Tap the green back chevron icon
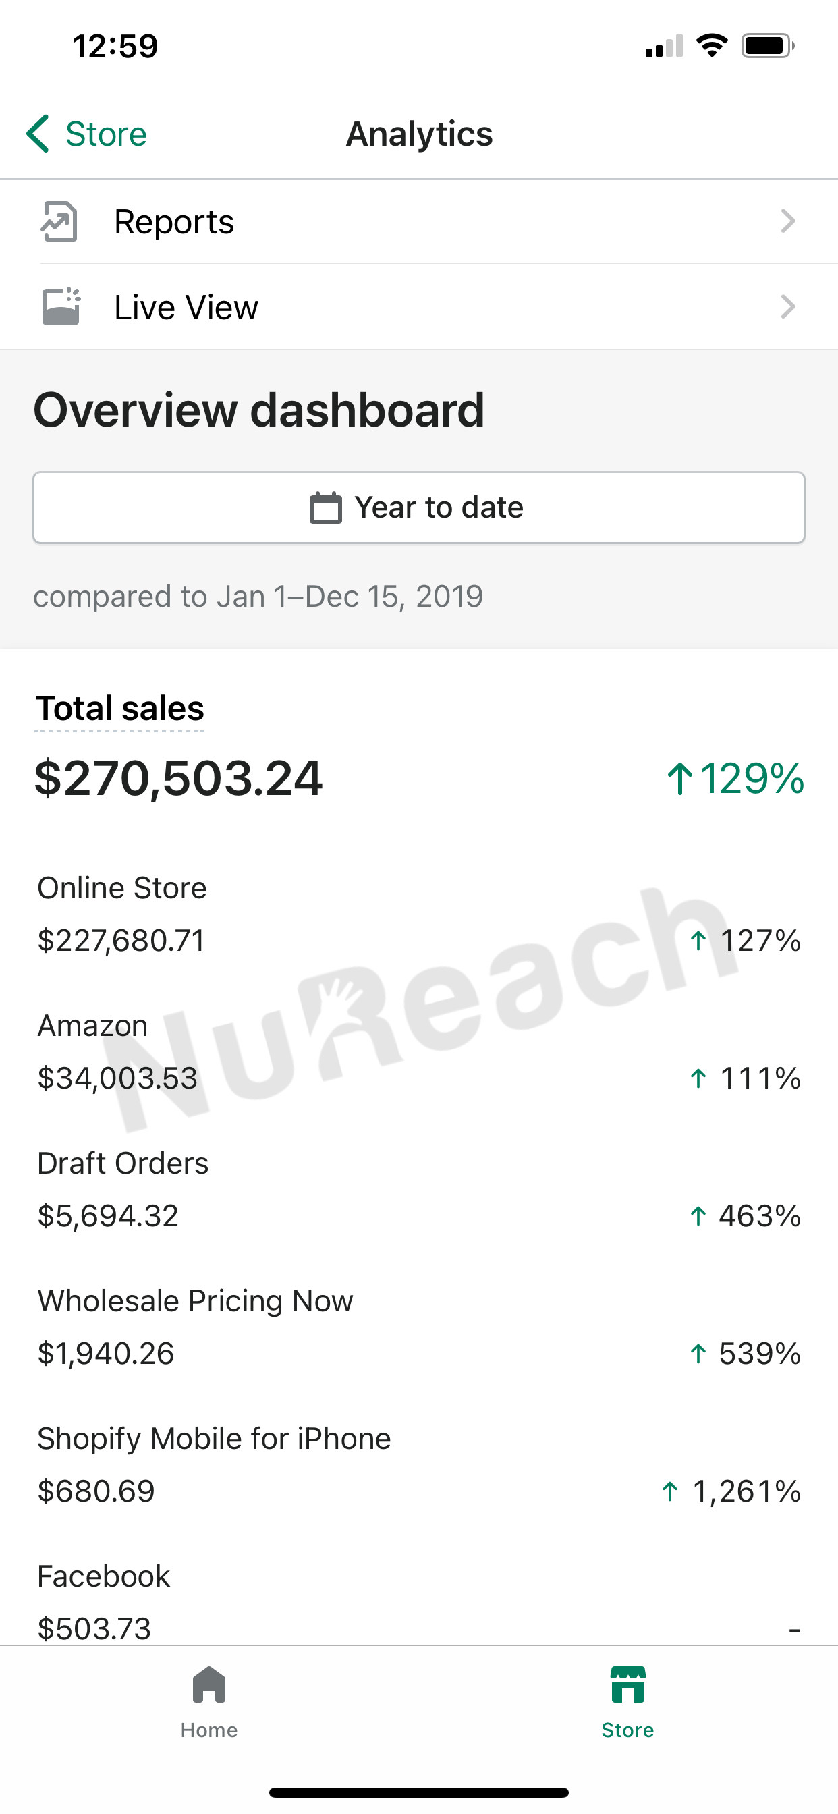838x1814 pixels. click(x=38, y=134)
